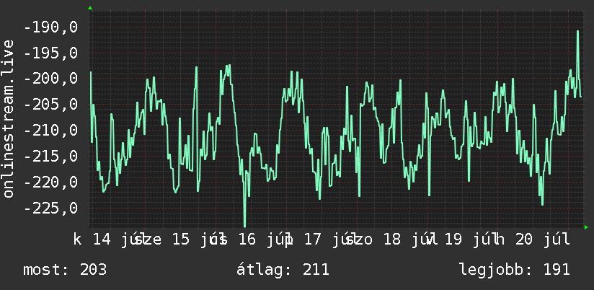
Task: Click the green arrow atop the Y axis
Action: (90, 8)
